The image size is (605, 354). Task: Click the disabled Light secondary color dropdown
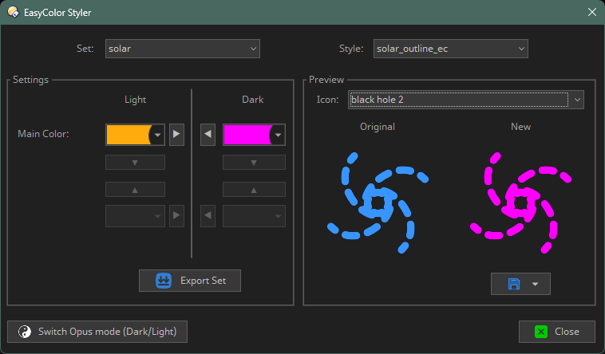coord(135,216)
